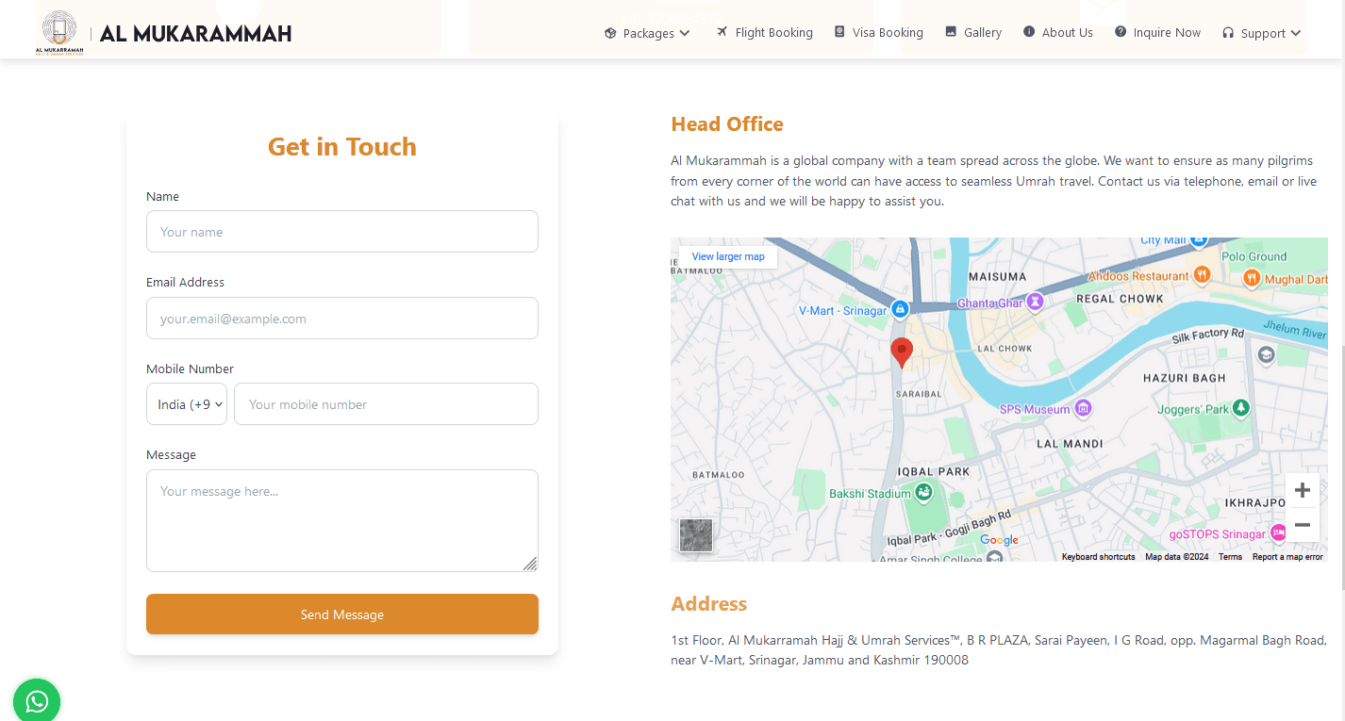Click Flight Booking airplane icon
Image resolution: width=1345 pixels, height=721 pixels.
click(722, 31)
